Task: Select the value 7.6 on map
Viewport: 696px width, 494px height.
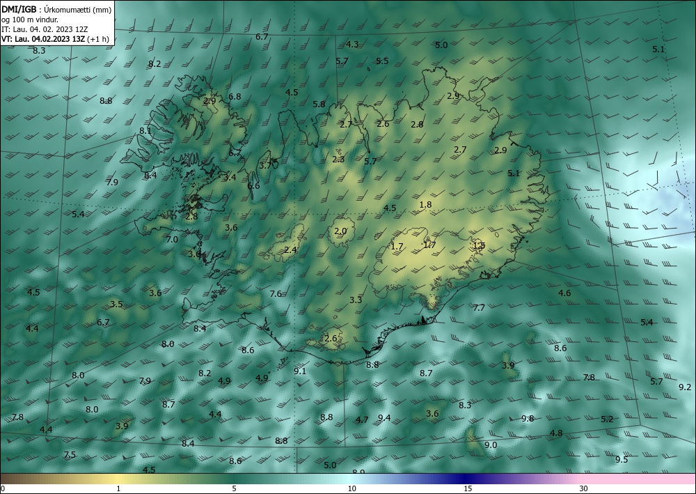Action: tap(276, 293)
